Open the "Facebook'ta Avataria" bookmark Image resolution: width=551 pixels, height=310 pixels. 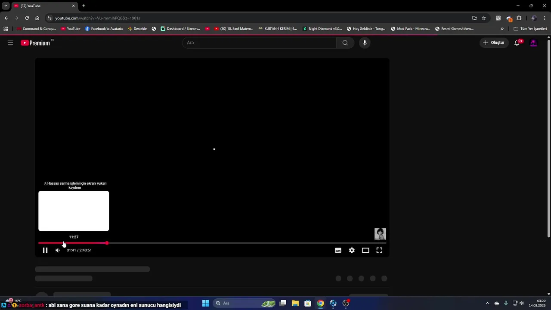tap(104, 29)
